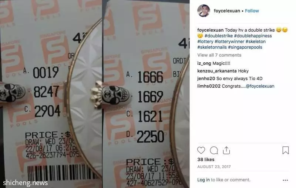This screenshot has width=296, height=188.
Task: Open the lottery ticket photo
Action: tap(95, 94)
